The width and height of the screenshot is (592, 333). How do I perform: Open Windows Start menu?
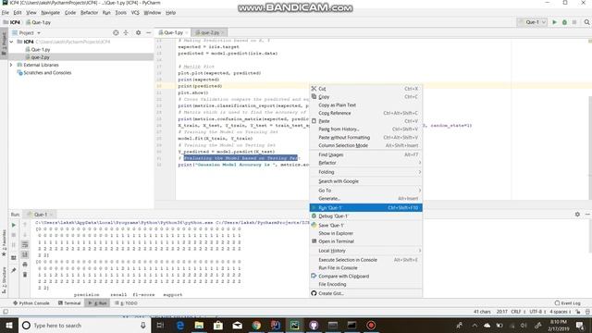(x=9, y=326)
